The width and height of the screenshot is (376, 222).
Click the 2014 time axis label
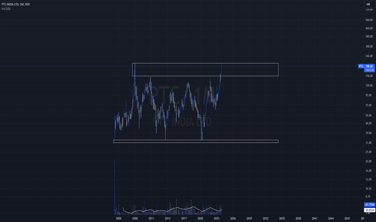click(x=167, y=218)
